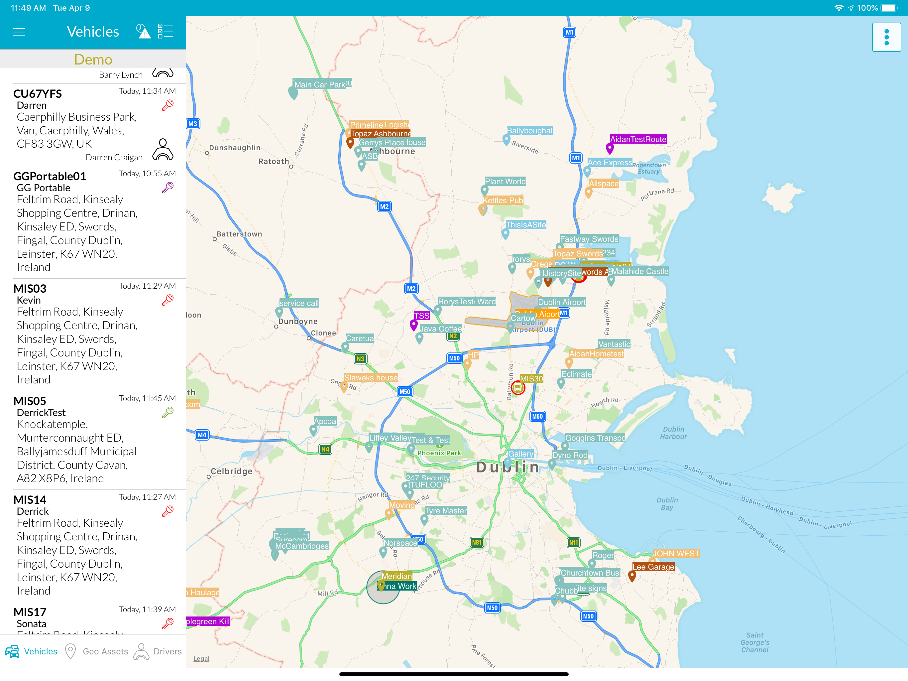908x681 pixels.
Task: Open the hamburger menu
Action: (x=19, y=32)
